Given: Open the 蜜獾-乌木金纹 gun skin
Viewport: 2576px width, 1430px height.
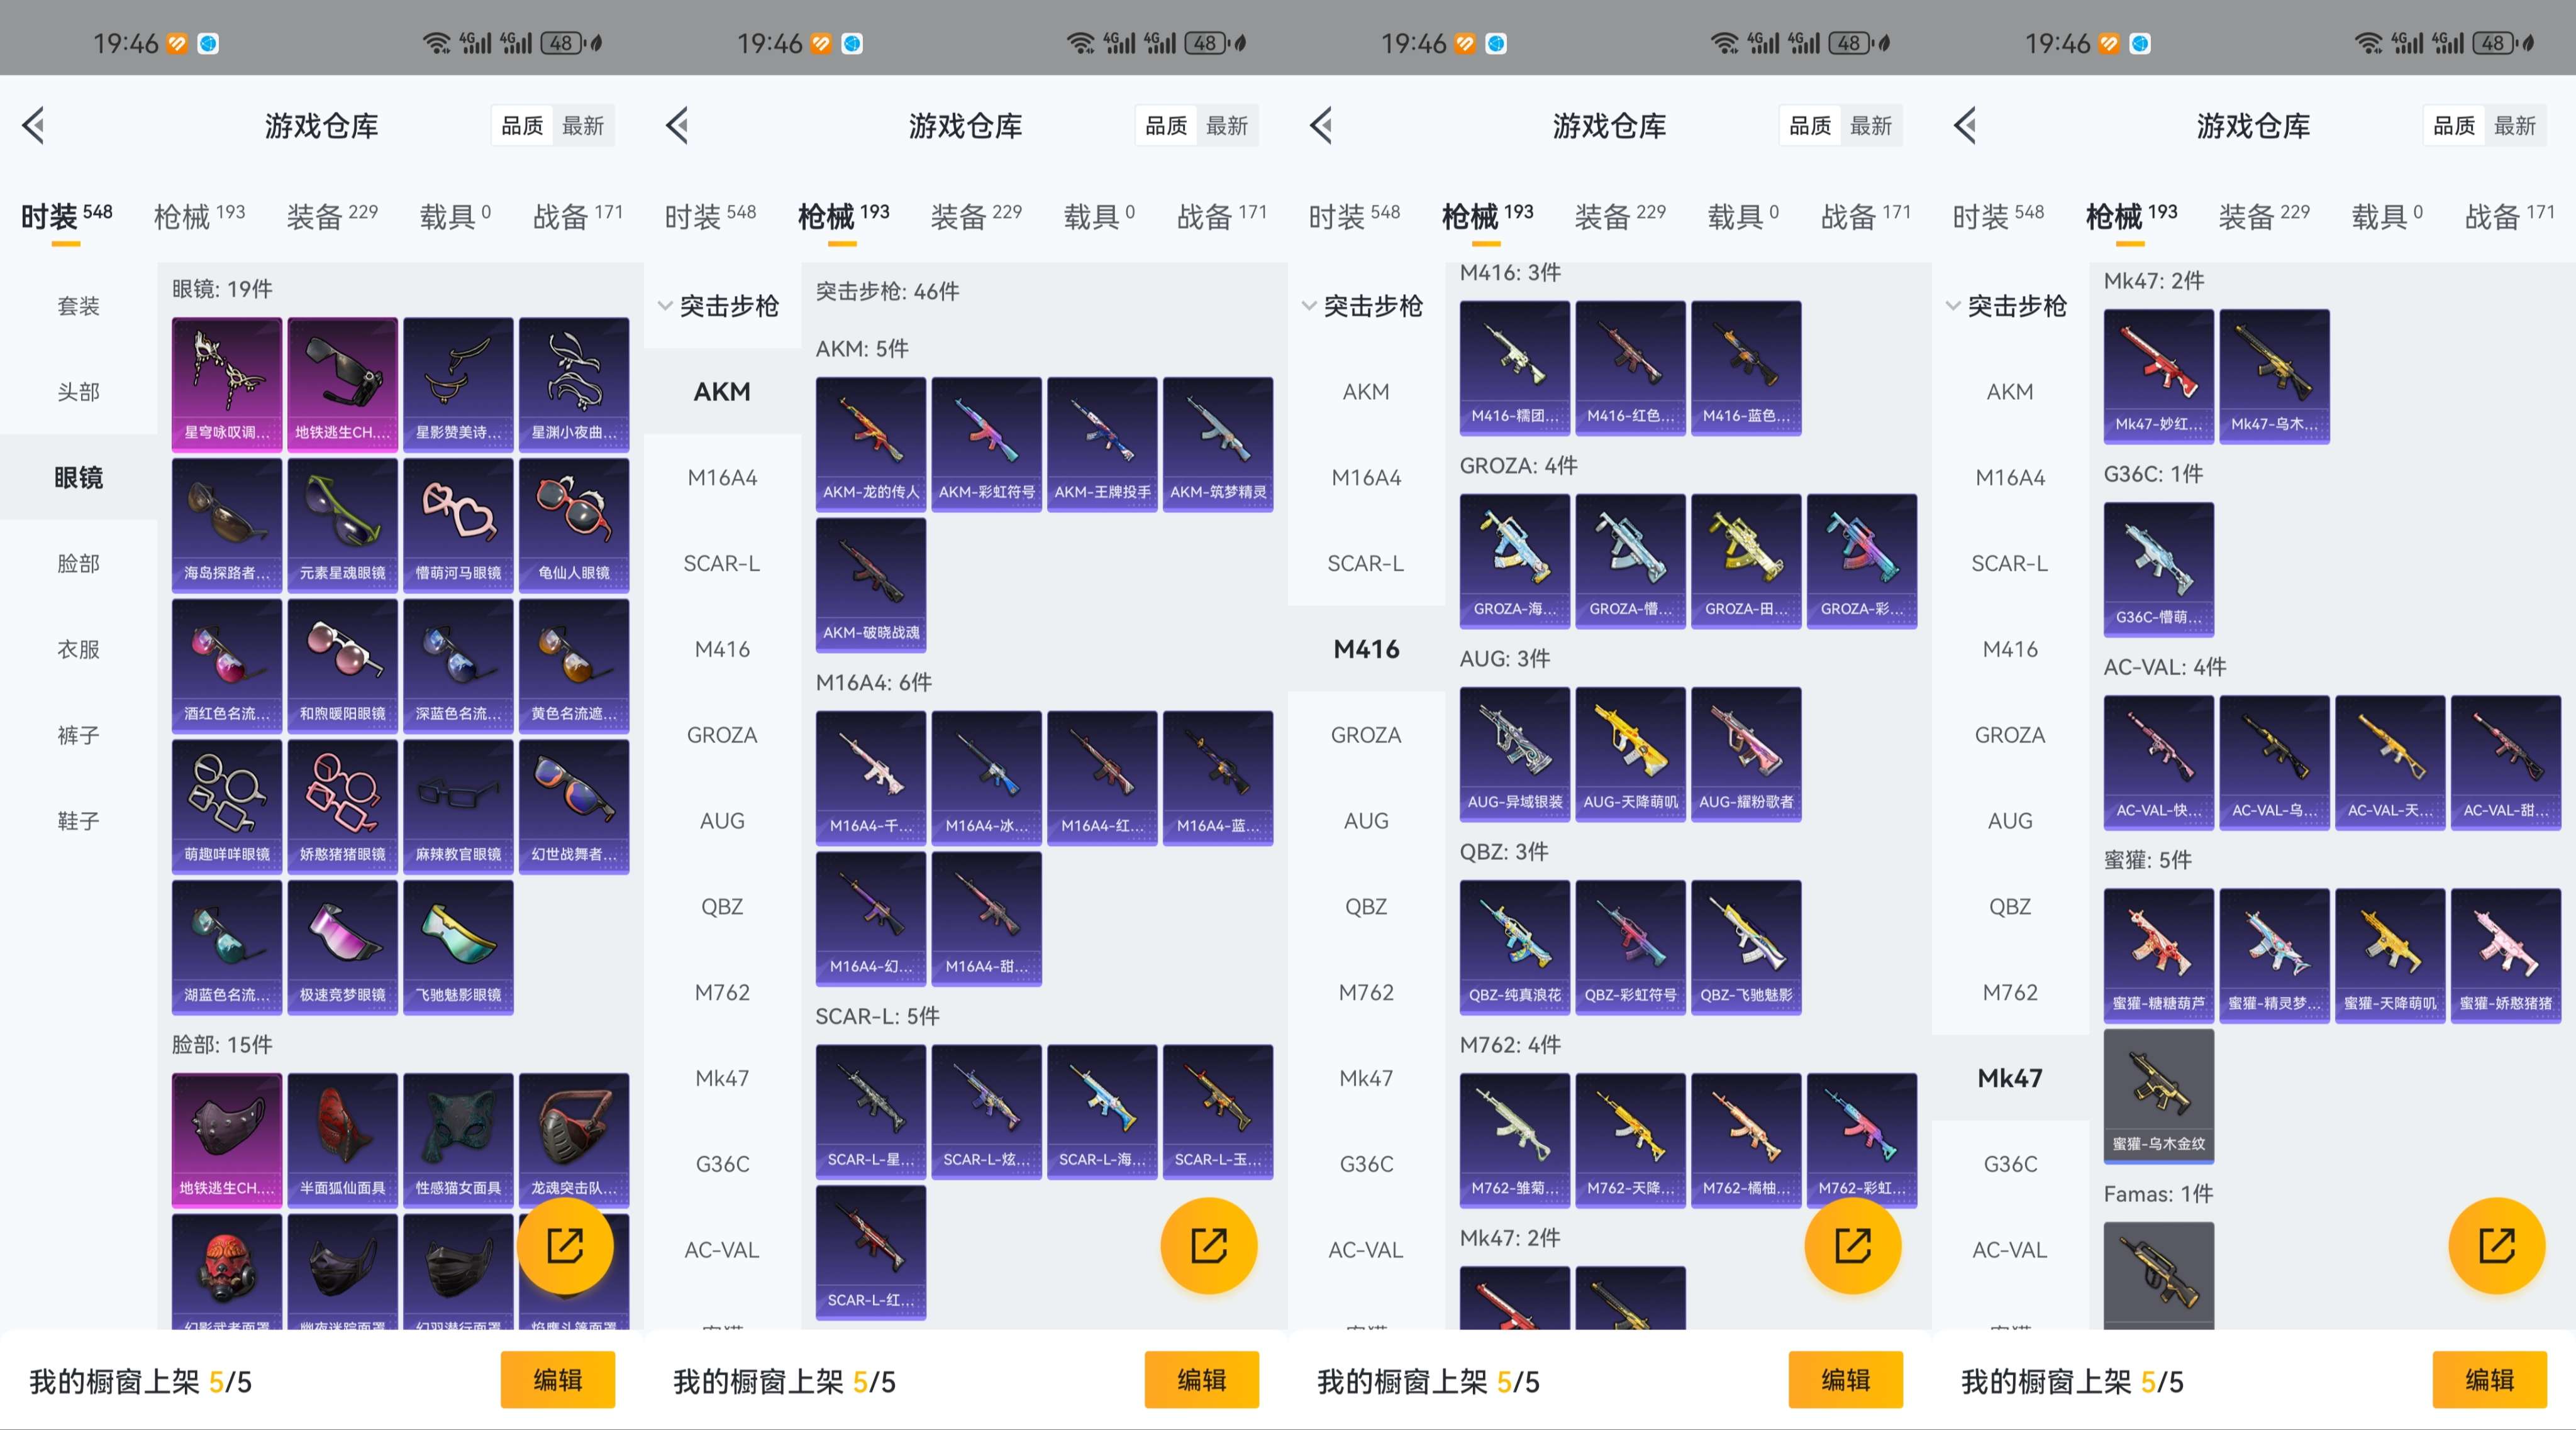Looking at the screenshot, I should [x=2159, y=1096].
